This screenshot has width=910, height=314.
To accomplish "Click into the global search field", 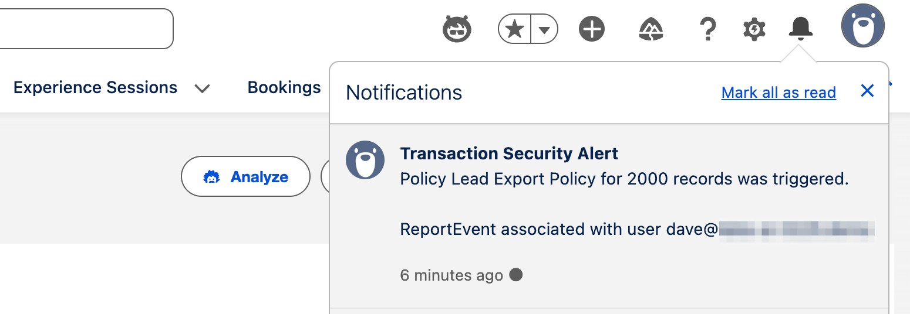I will pos(82,28).
